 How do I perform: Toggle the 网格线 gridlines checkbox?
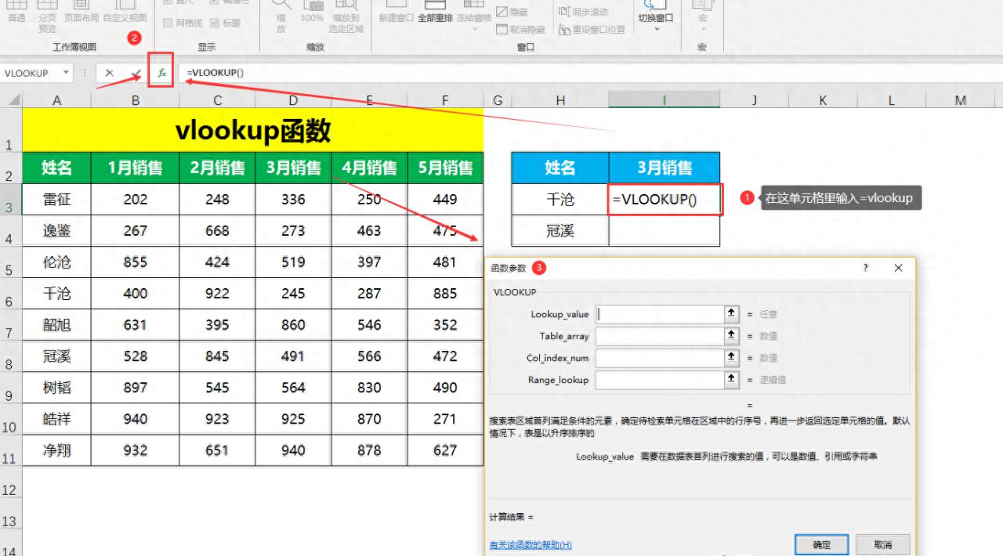click(x=167, y=23)
